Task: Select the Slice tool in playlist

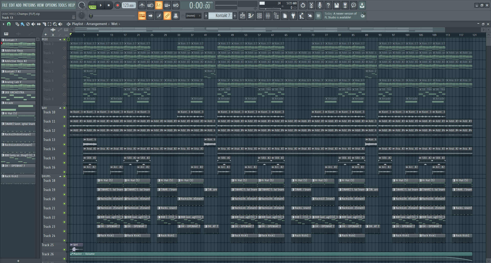Action: point(44,24)
